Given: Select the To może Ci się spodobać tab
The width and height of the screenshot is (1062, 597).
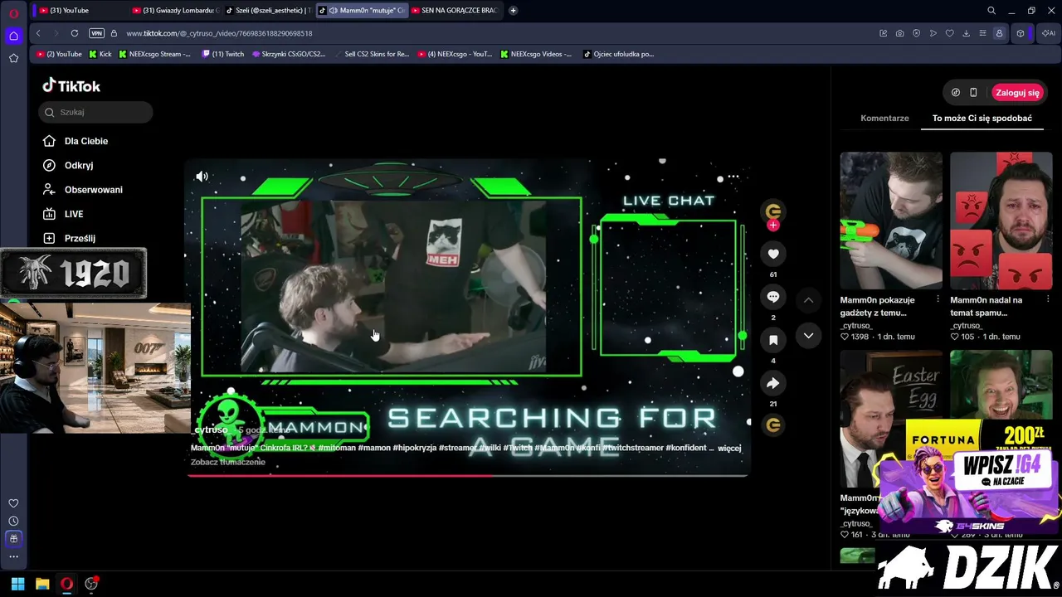Looking at the screenshot, I should (982, 118).
